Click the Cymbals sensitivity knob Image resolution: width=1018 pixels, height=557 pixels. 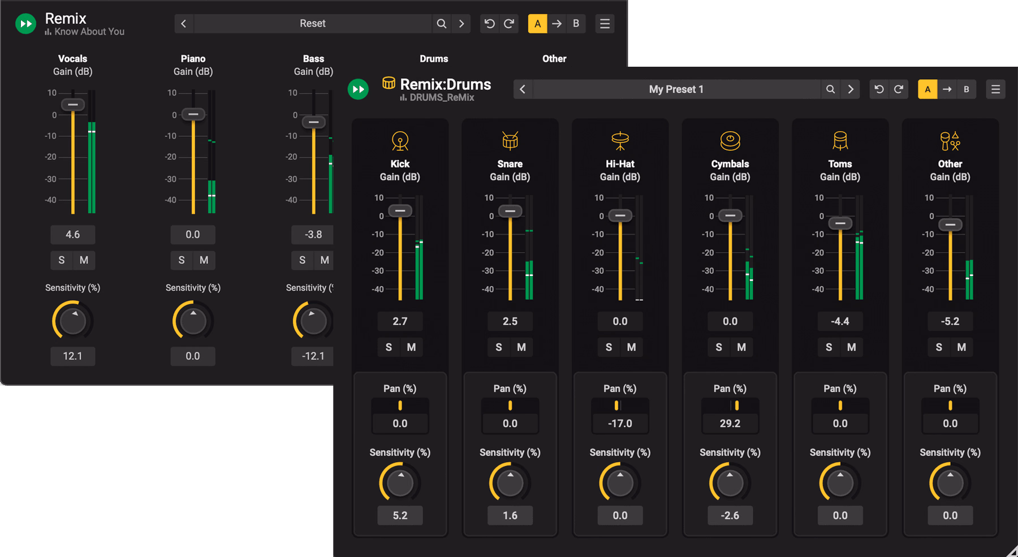[x=730, y=483]
